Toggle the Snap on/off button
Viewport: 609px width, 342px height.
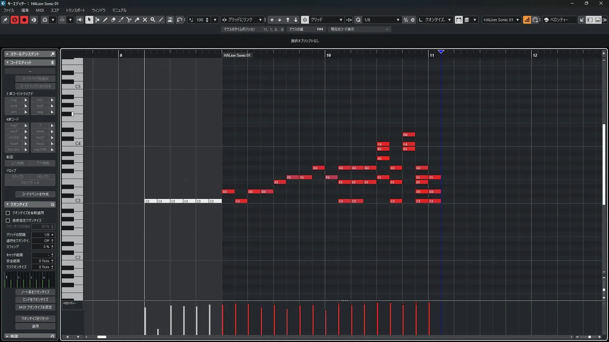click(304, 20)
